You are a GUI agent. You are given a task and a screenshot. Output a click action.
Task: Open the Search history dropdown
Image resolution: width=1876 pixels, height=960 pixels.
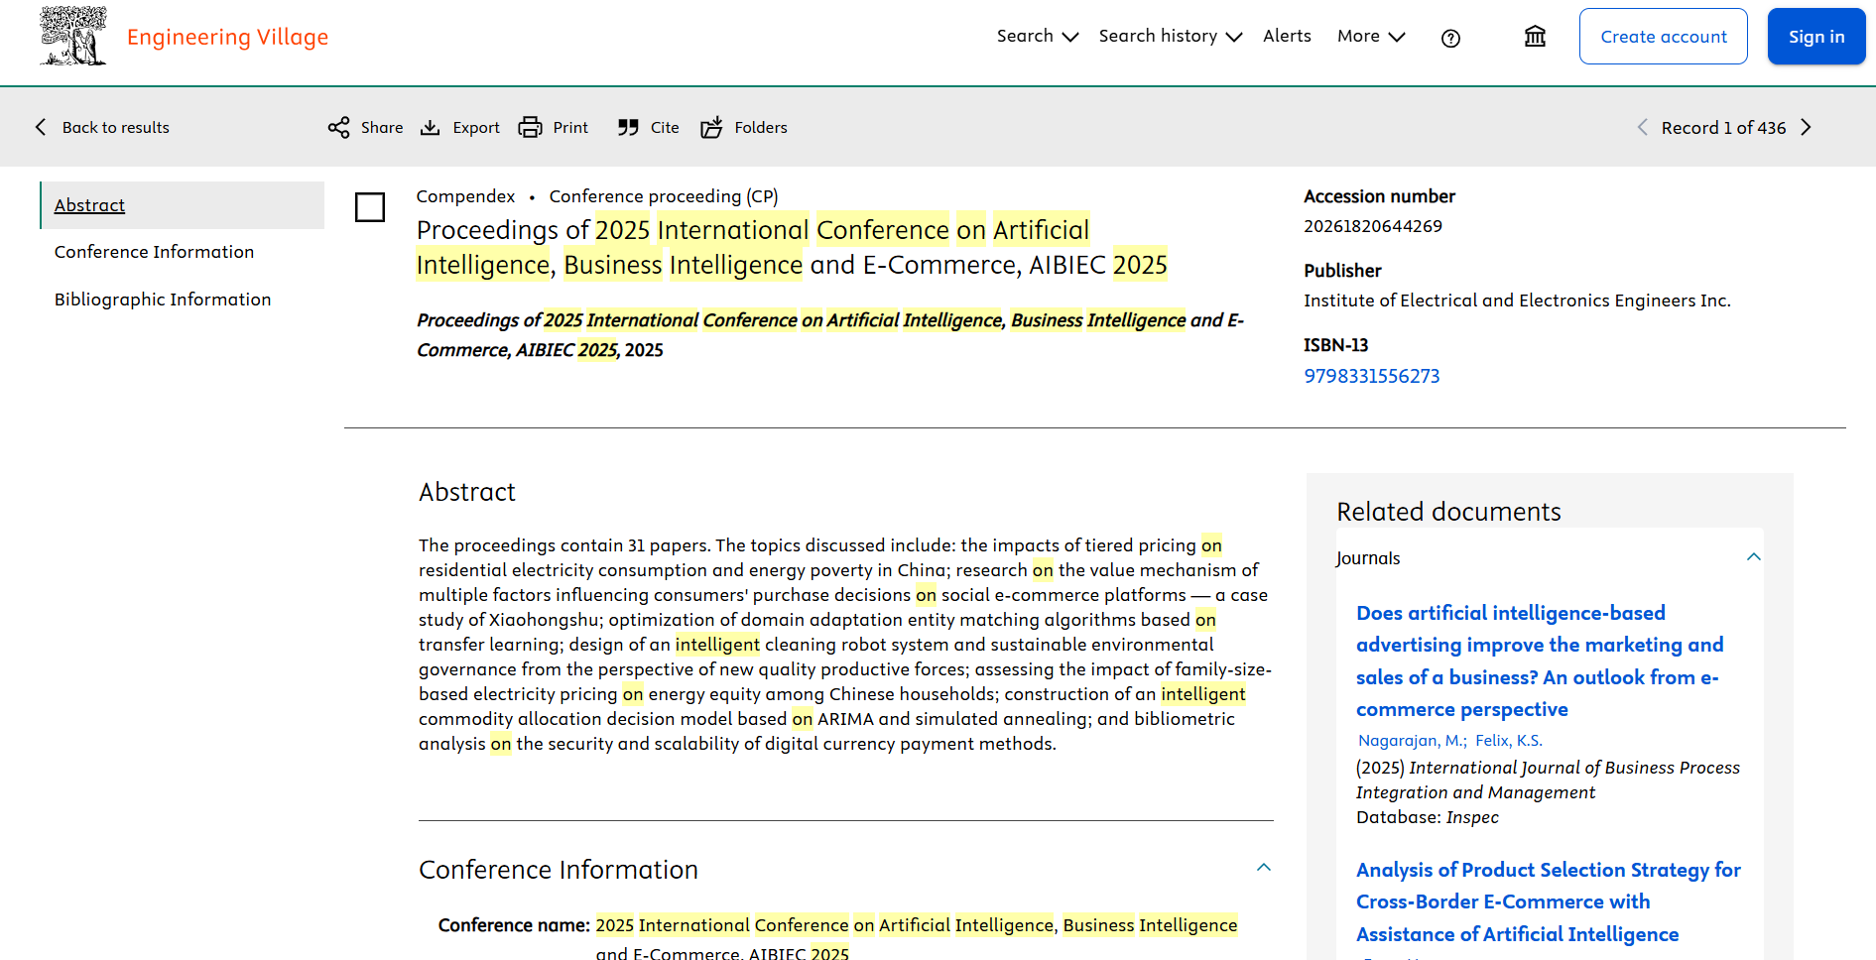(1171, 37)
